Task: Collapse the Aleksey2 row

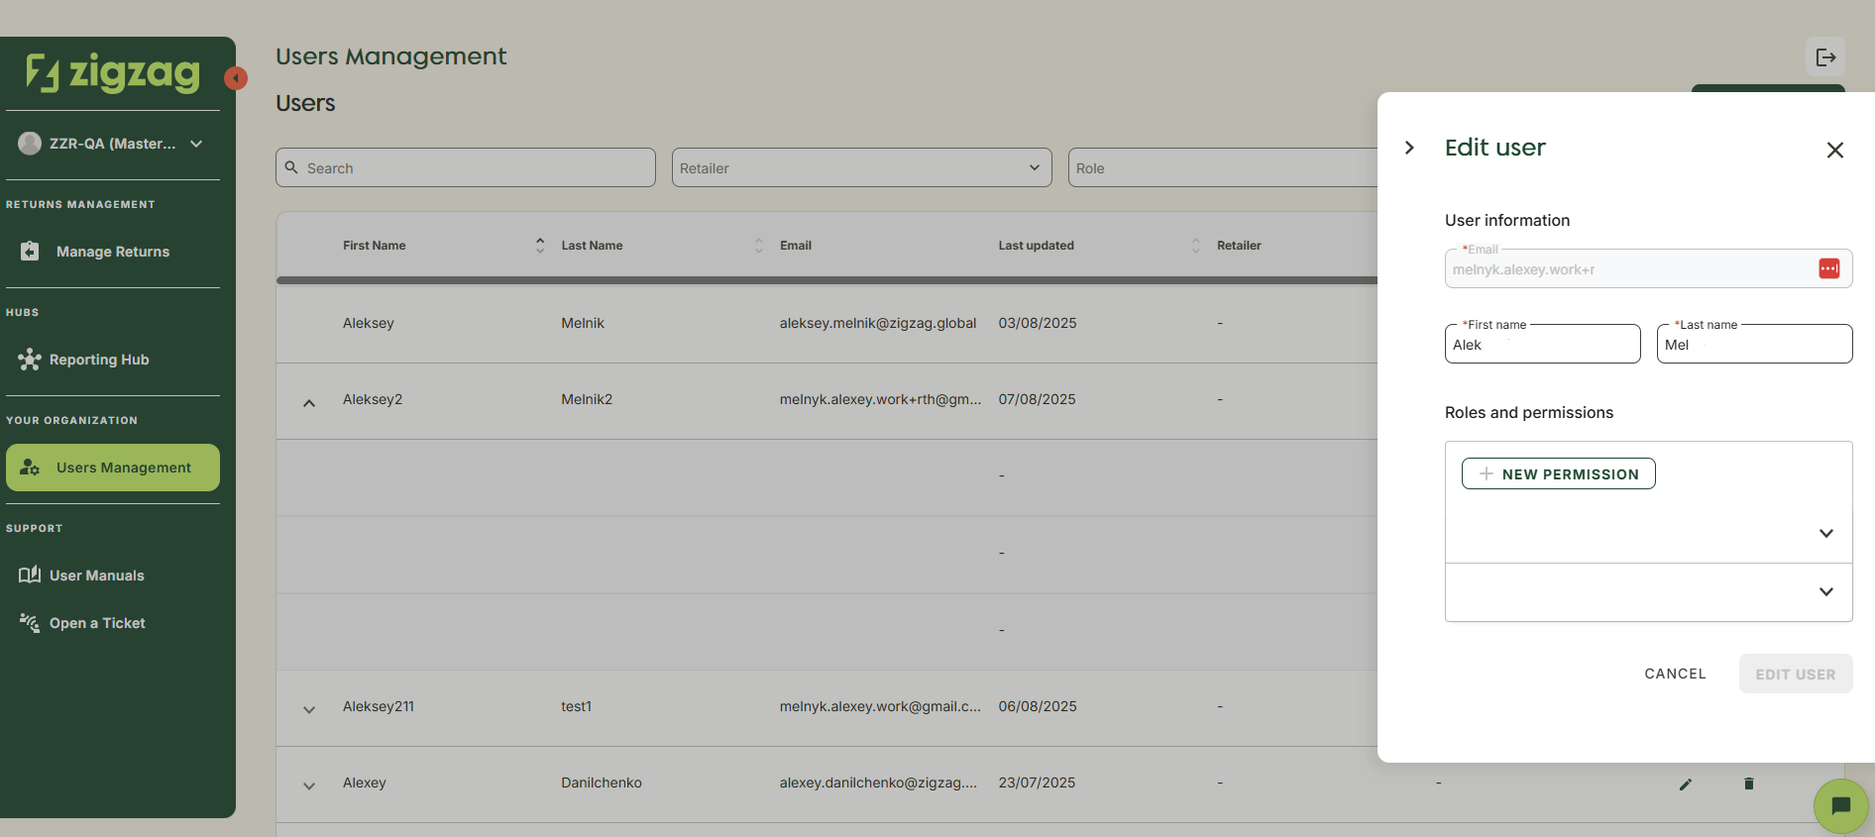Action: pyautogui.click(x=309, y=402)
